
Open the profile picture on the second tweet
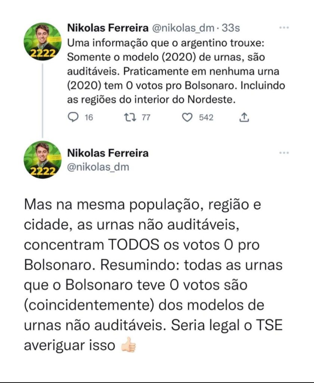(42, 159)
